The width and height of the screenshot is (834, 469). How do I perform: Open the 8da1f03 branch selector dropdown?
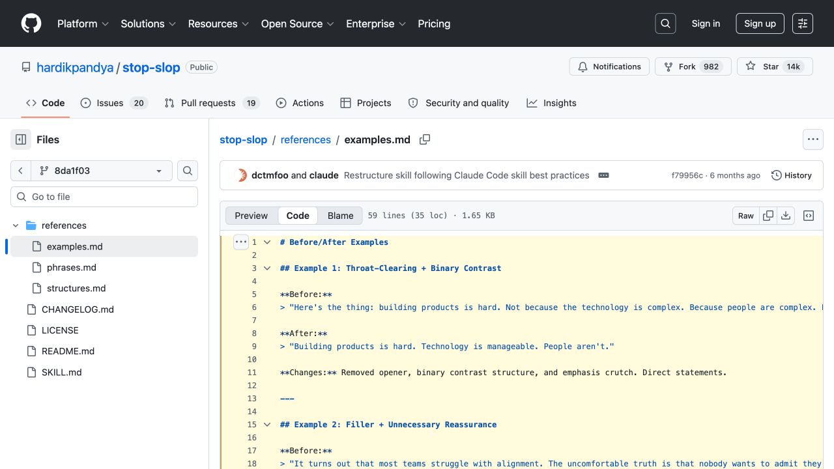point(102,171)
